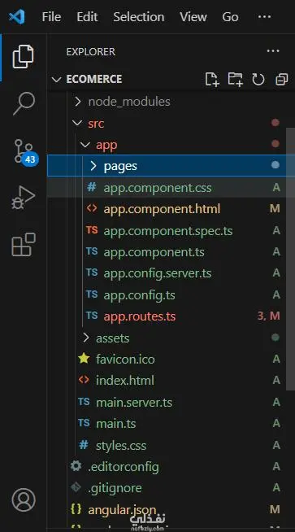Open Explorer views and more actions ellipsis

(x=273, y=51)
